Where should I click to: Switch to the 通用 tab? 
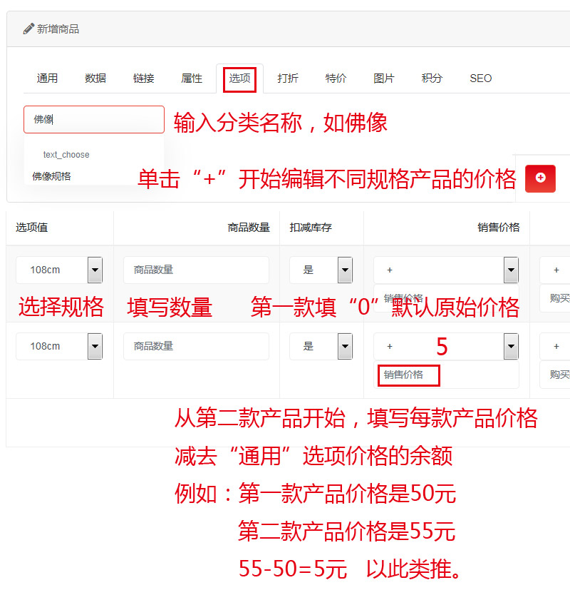click(x=47, y=78)
